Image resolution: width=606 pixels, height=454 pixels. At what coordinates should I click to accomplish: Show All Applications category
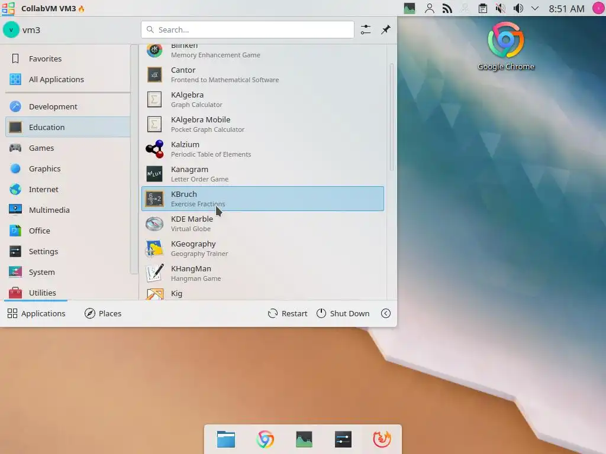(68, 79)
